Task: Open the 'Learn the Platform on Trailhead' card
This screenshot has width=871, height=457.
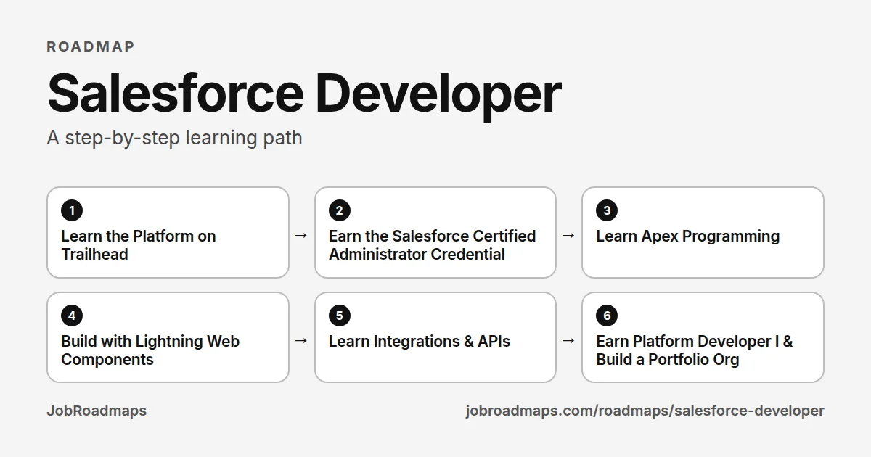Action: tap(168, 232)
